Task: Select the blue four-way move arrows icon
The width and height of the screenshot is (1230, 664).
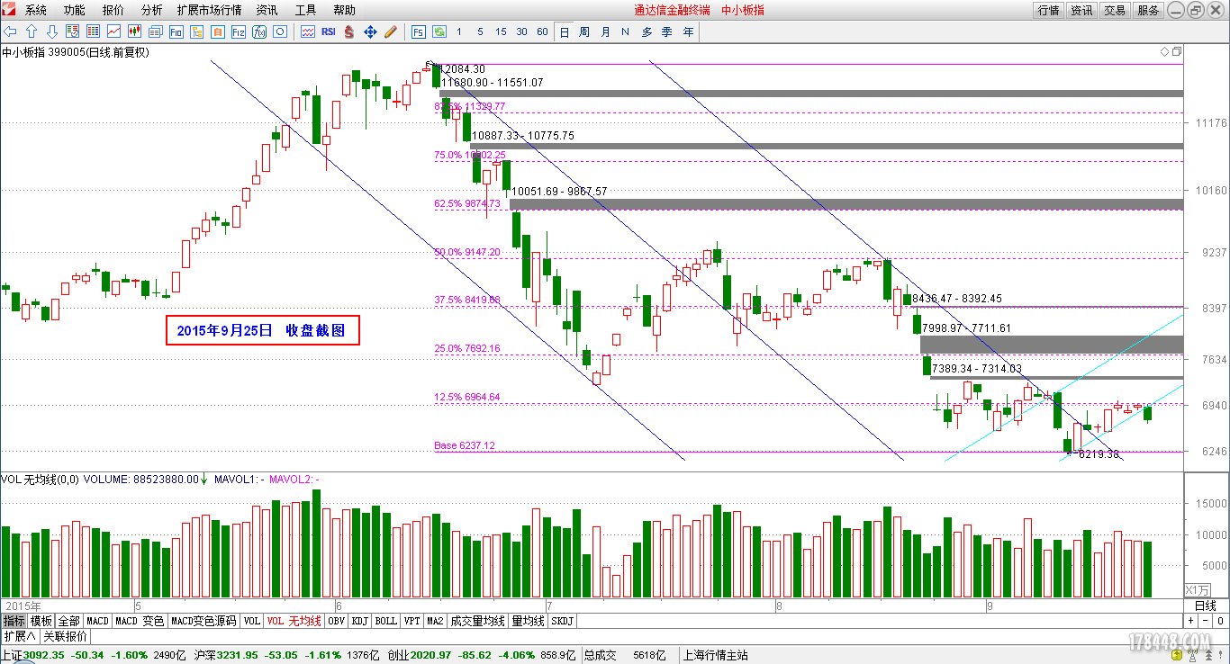Action: pos(370,31)
